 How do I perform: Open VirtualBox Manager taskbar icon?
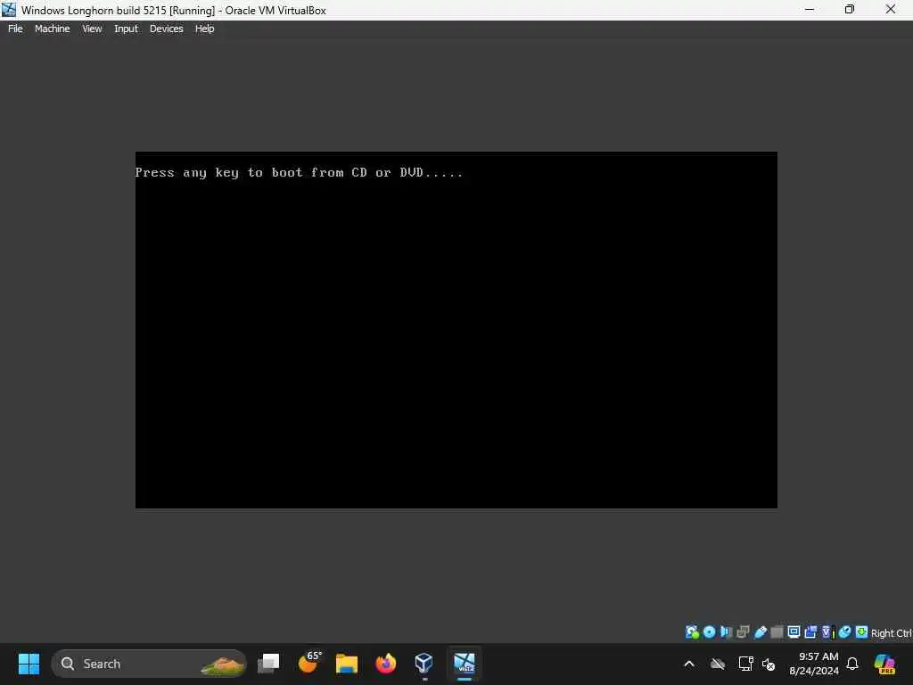click(424, 664)
